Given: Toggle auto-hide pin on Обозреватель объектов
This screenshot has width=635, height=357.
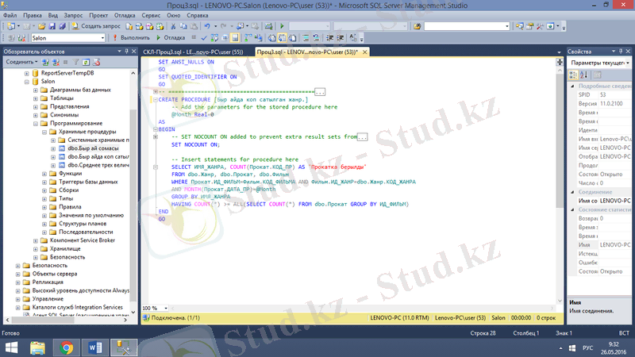Looking at the screenshot, I should pos(126,52).
